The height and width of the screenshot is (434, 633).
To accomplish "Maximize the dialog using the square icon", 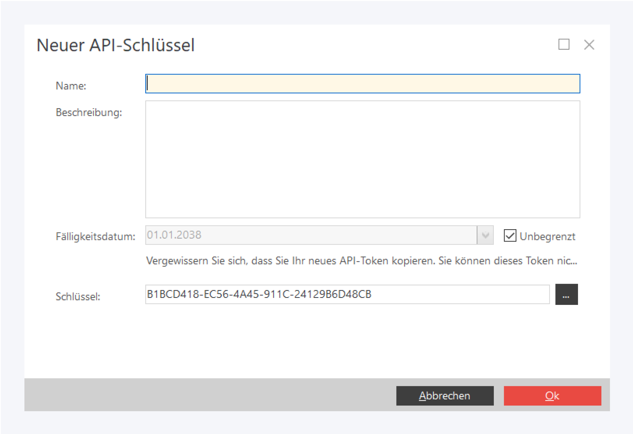I will coord(564,45).
